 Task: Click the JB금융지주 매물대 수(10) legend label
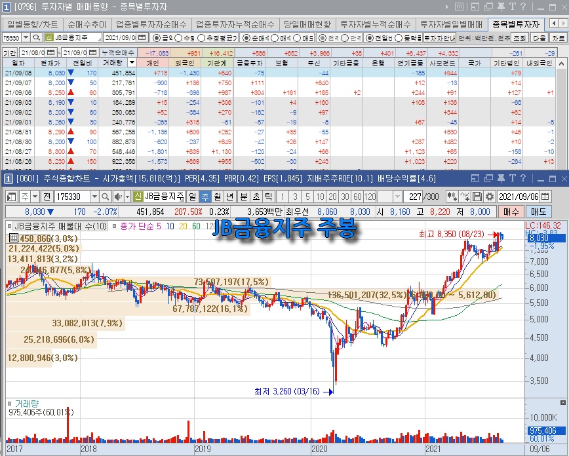point(60,227)
